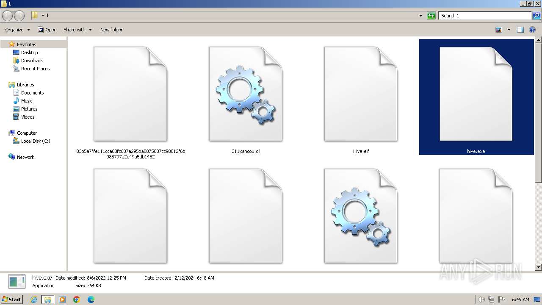The width and height of the screenshot is (542, 305).
Task: Open Windows Explorer help
Action: point(532,30)
